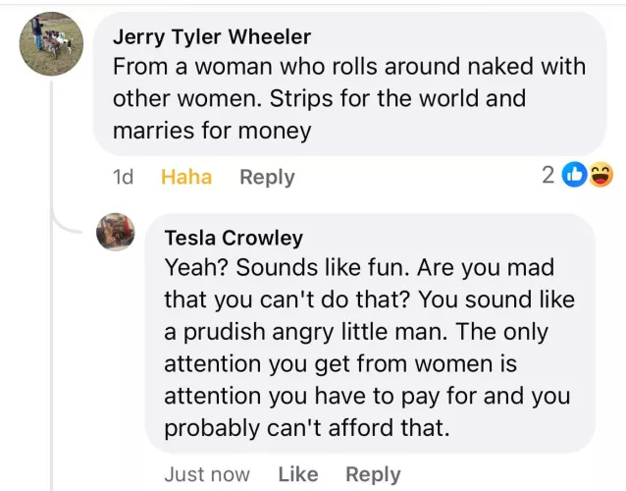Like Tesla Crowley's reply
Viewport: 626px width, 491px height.
(298, 474)
